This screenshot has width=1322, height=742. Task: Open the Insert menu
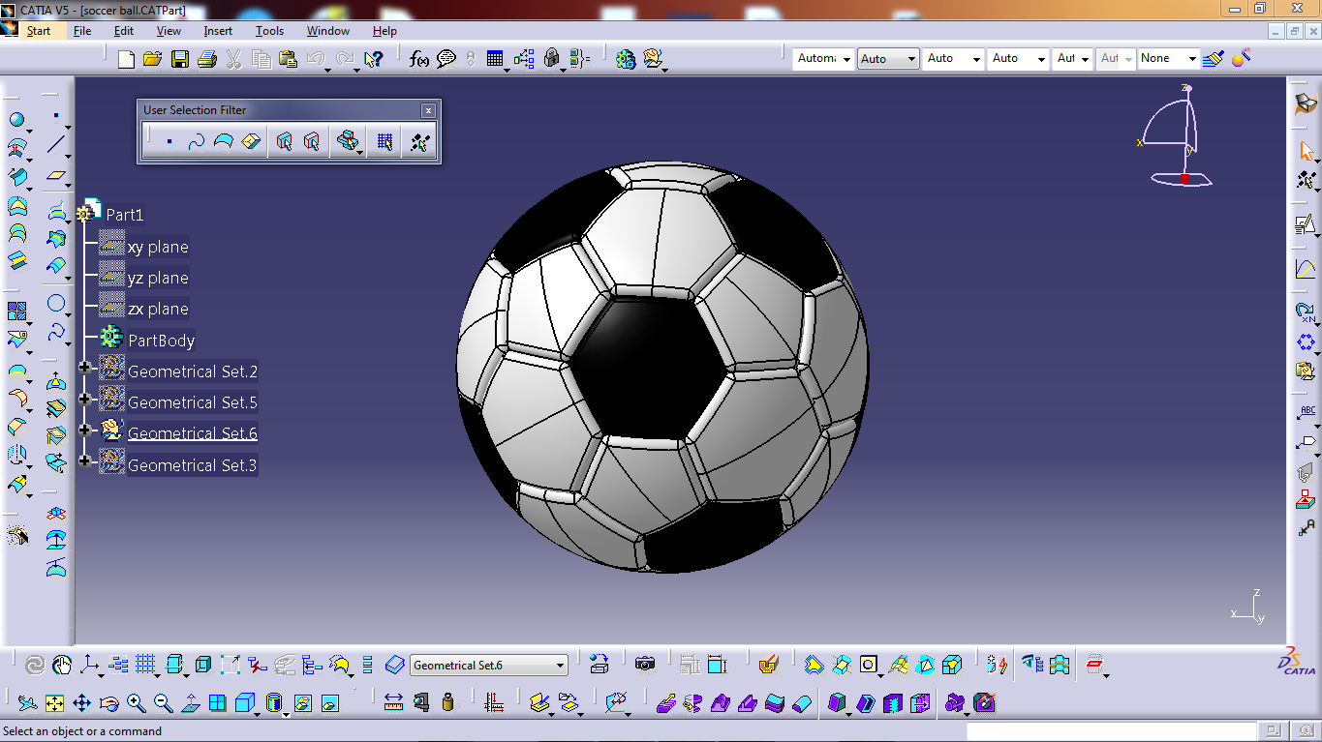[218, 31]
